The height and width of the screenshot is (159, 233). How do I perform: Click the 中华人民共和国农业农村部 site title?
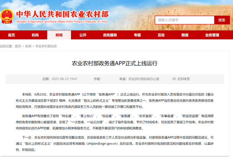click(x=62, y=14)
